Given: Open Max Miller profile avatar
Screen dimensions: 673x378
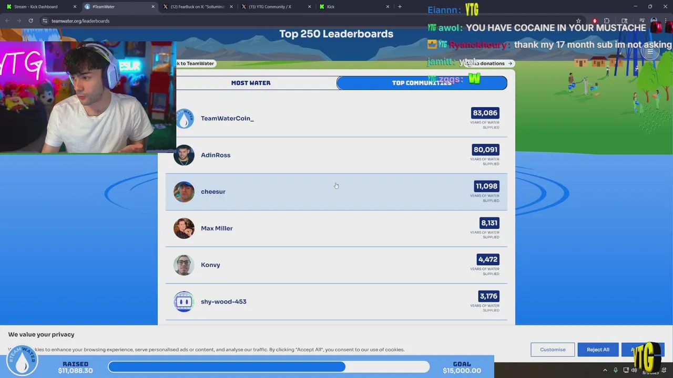Looking at the screenshot, I should [x=184, y=228].
